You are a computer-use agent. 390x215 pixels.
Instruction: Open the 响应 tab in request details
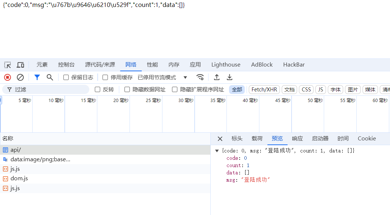[297, 139]
